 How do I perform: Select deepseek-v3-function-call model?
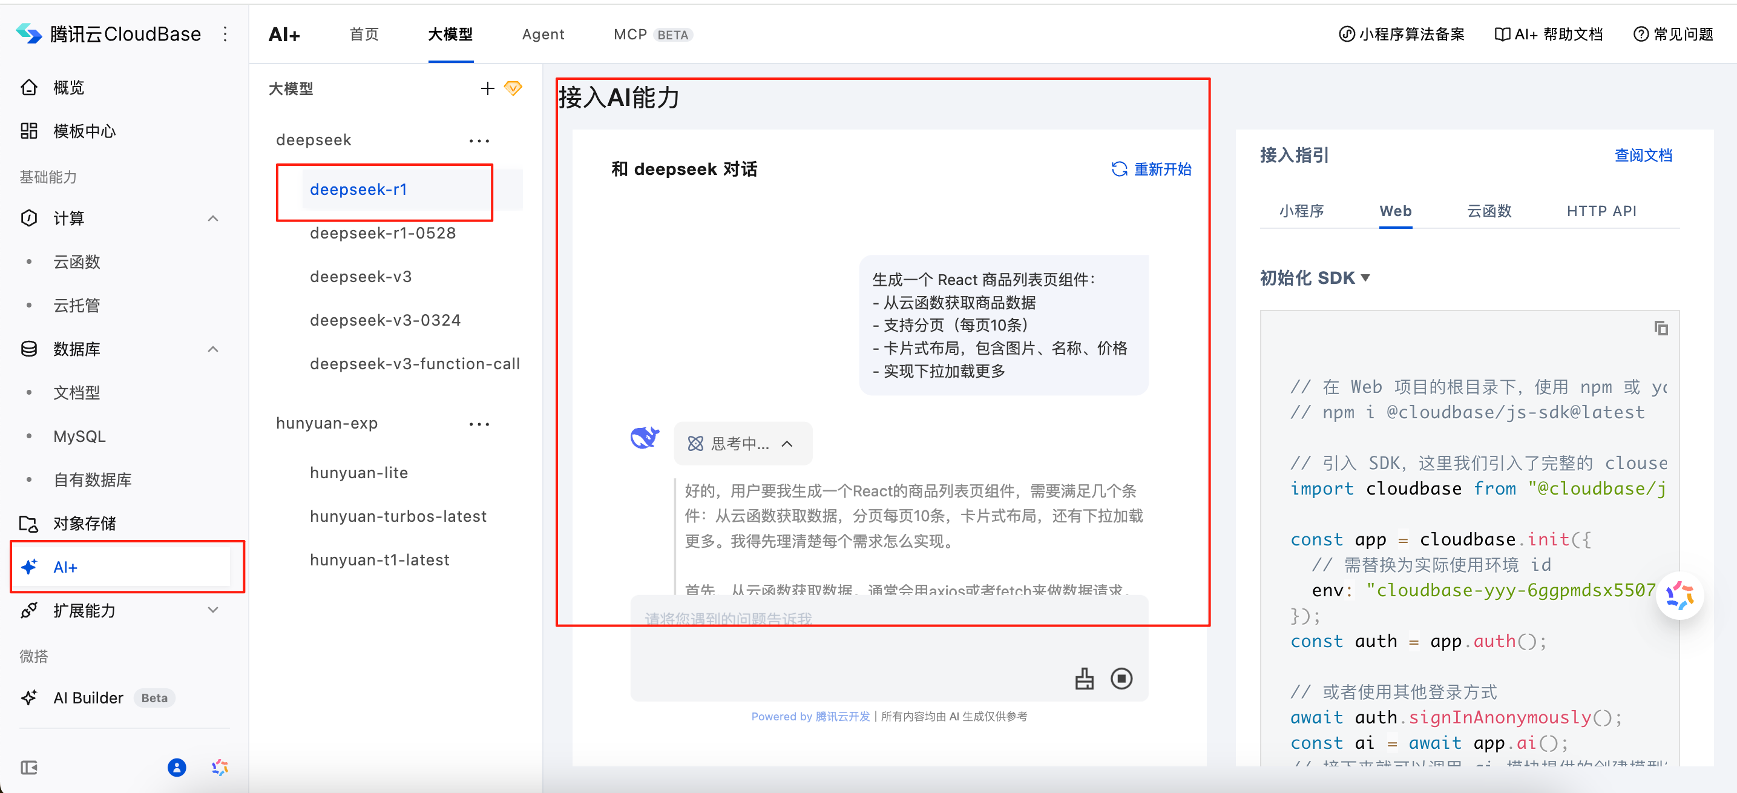415,364
